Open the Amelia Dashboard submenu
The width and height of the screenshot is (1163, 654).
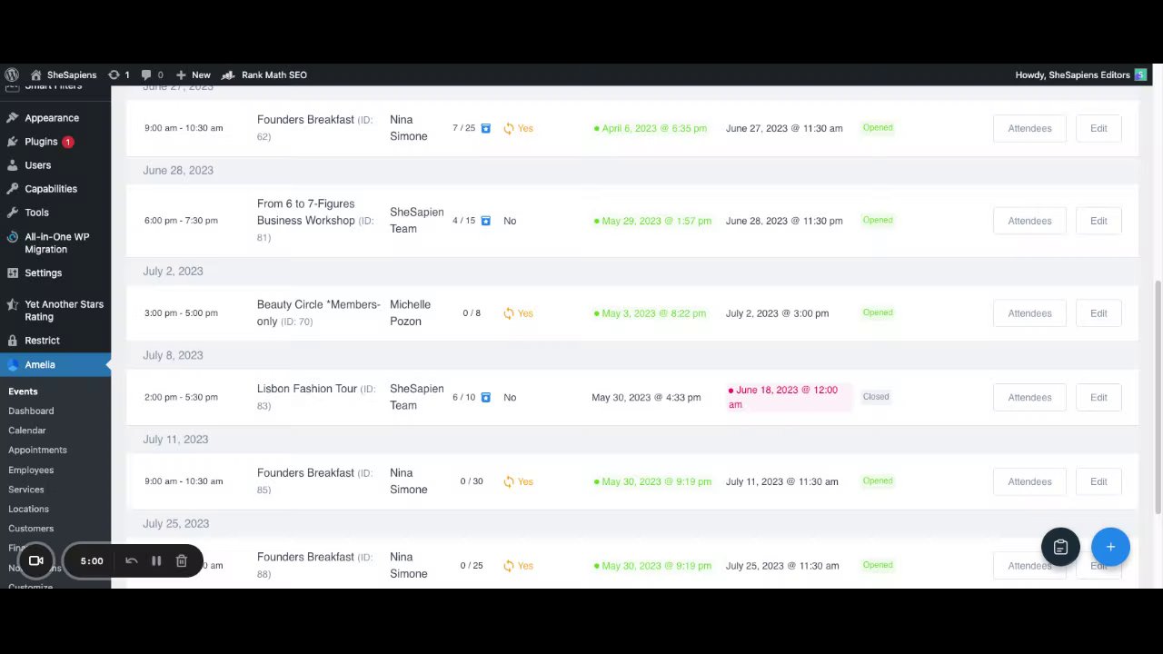click(31, 411)
